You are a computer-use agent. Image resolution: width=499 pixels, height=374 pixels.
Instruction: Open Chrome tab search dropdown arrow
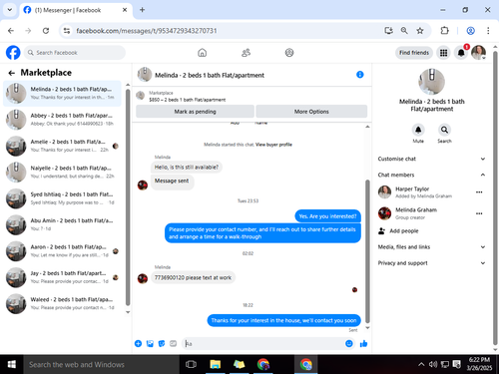click(x=10, y=10)
